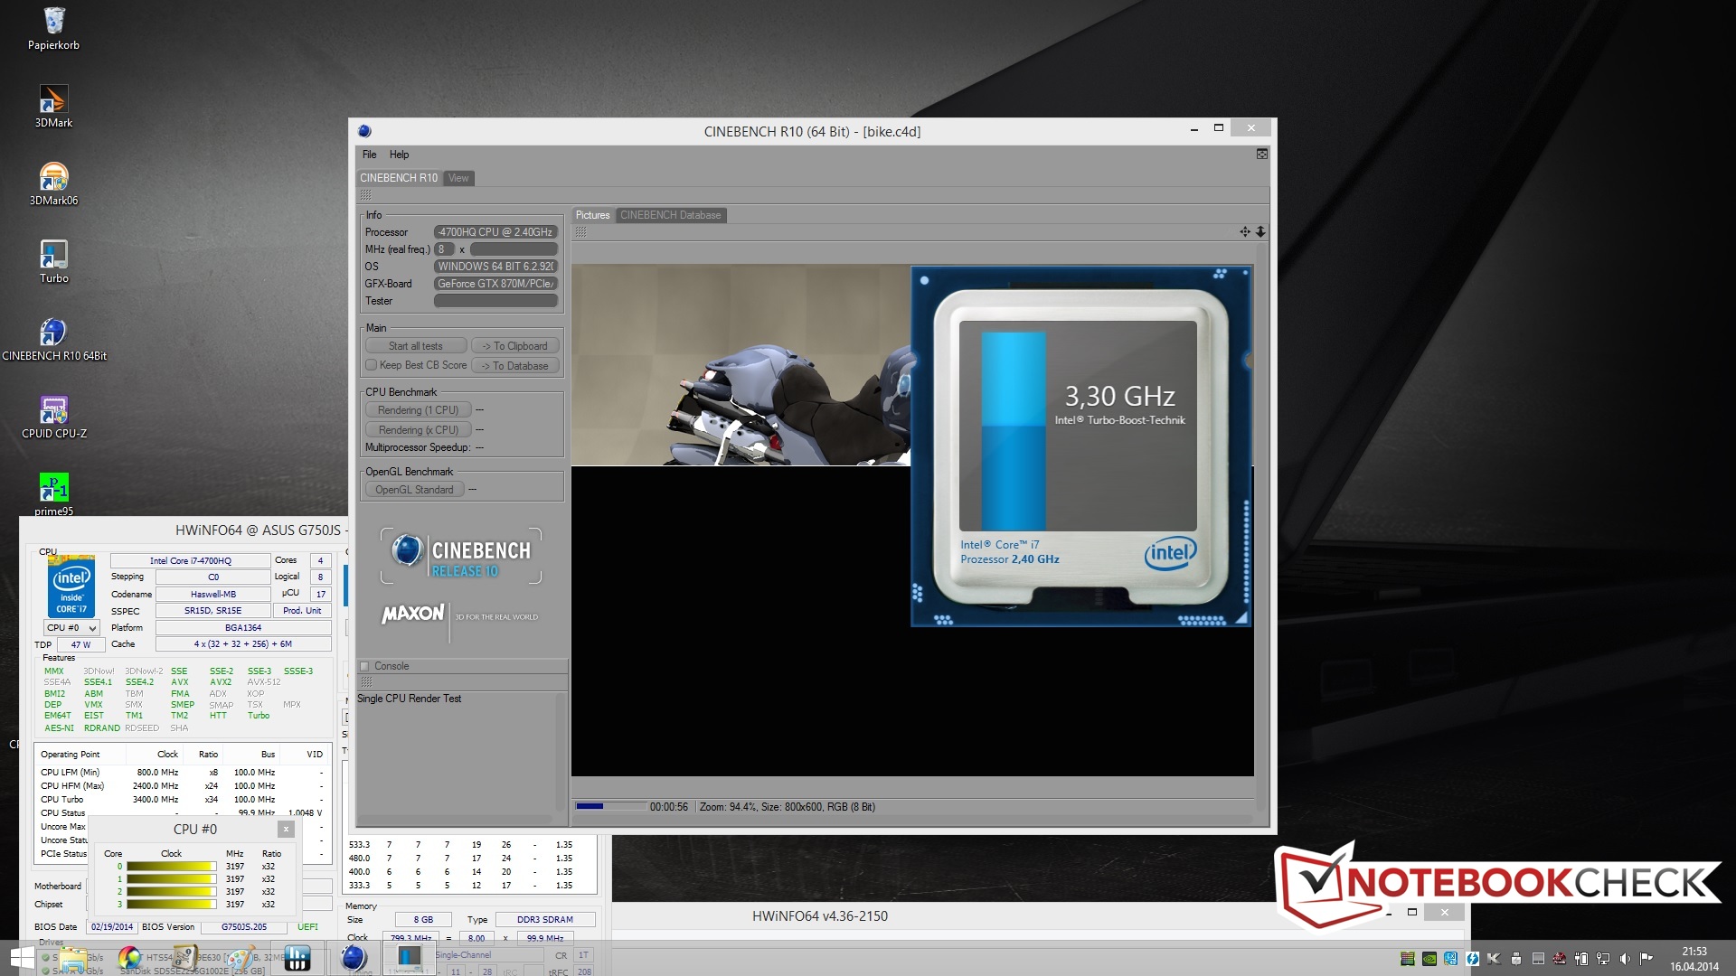Click the network tray icon

pyautogui.click(x=1602, y=959)
